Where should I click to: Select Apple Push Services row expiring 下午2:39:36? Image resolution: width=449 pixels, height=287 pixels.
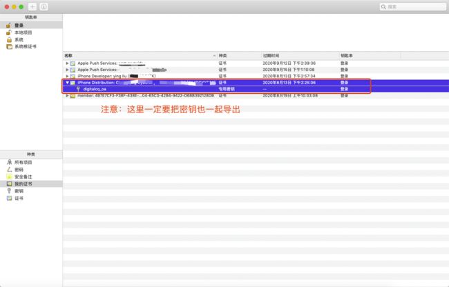tap(256, 63)
